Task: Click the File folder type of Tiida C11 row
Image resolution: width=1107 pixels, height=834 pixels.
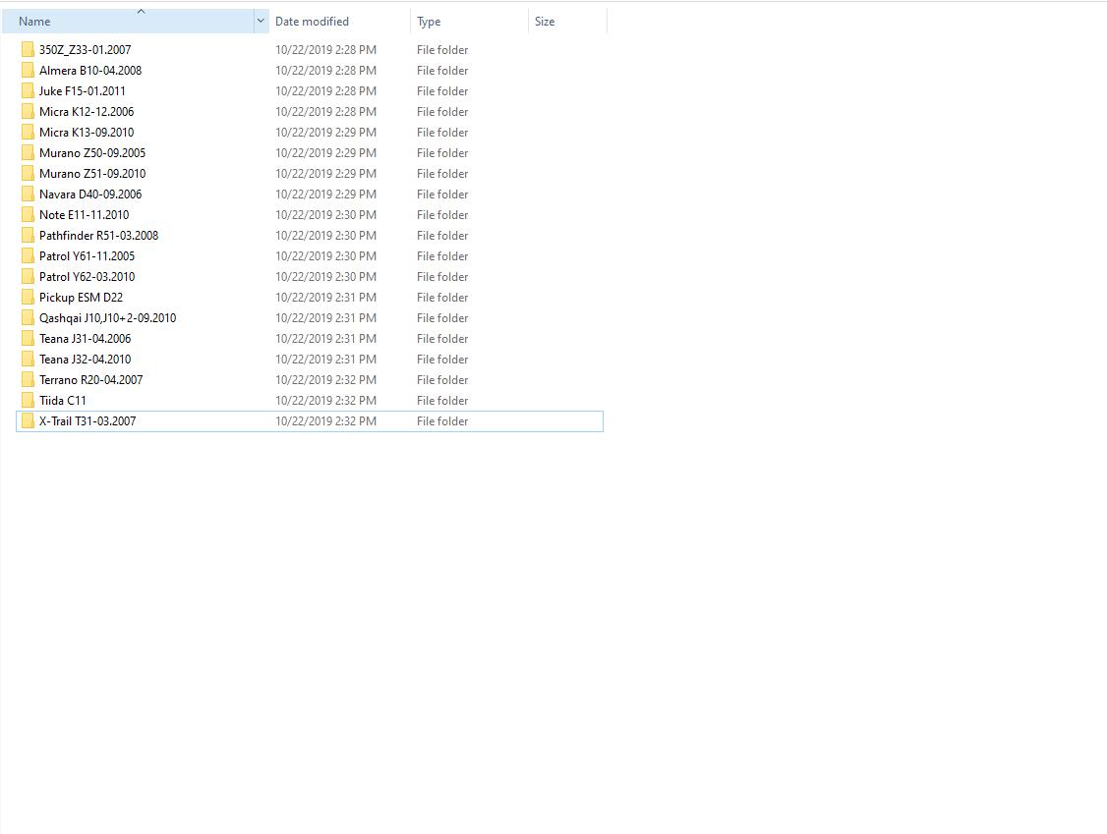Action: (442, 400)
